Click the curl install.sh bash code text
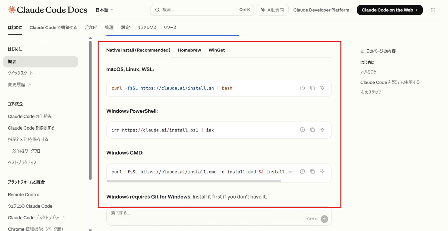This screenshot has height=231, width=448. (x=172, y=88)
